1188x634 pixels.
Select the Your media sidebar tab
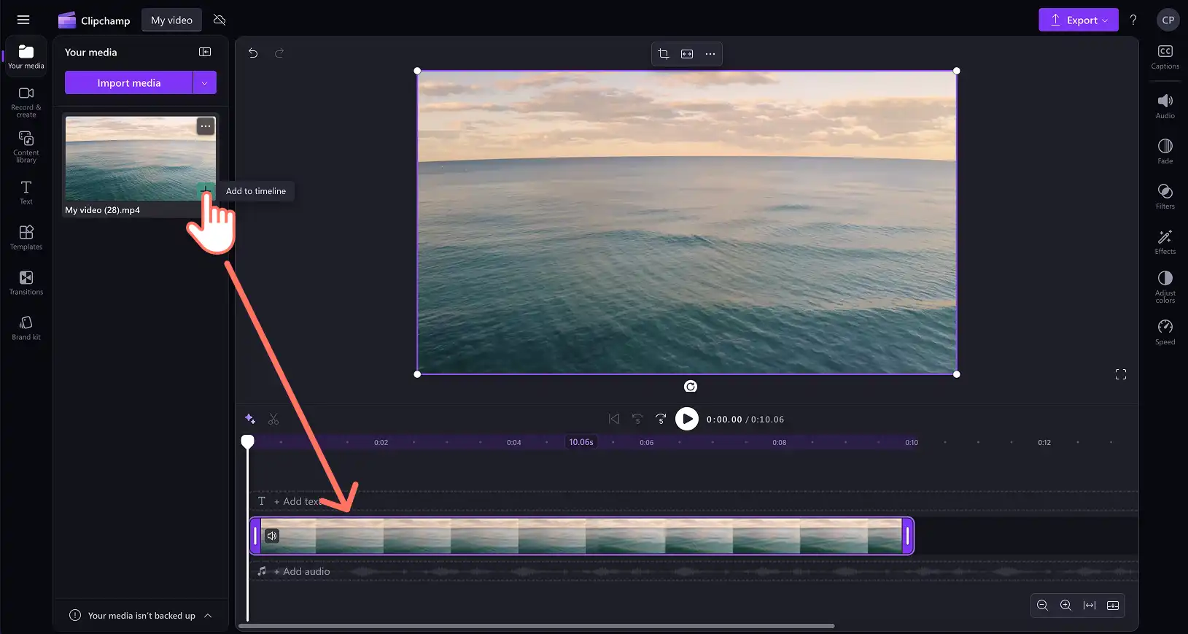coord(26,57)
